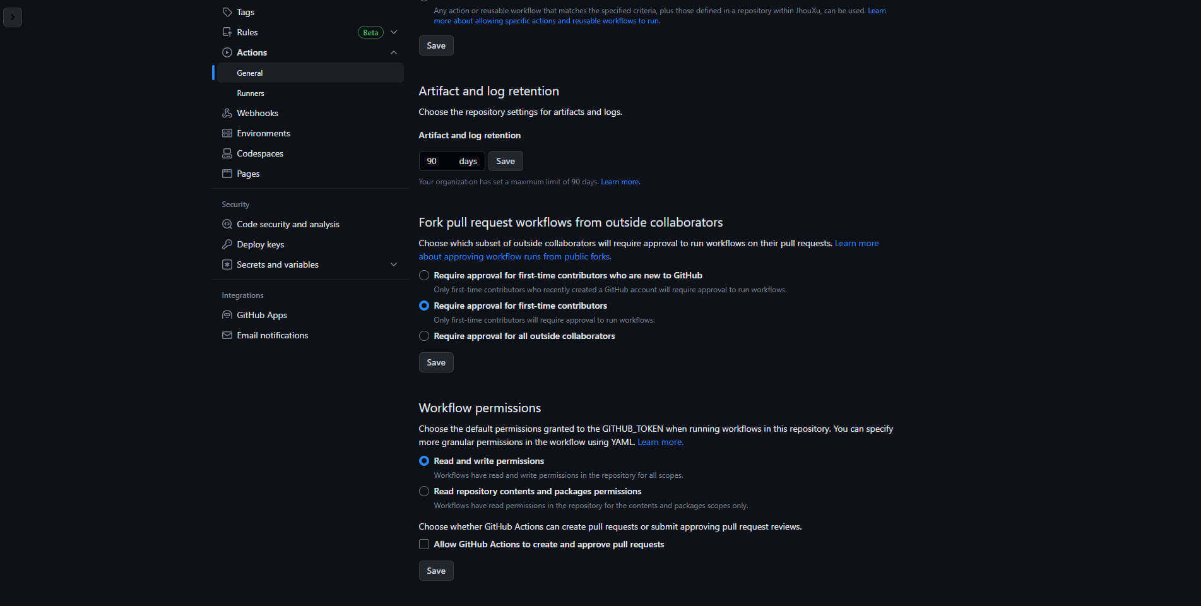Viewport: 1201px width, 606px height.
Task: Open Learn more link under Workflow permissions
Action: click(x=660, y=442)
